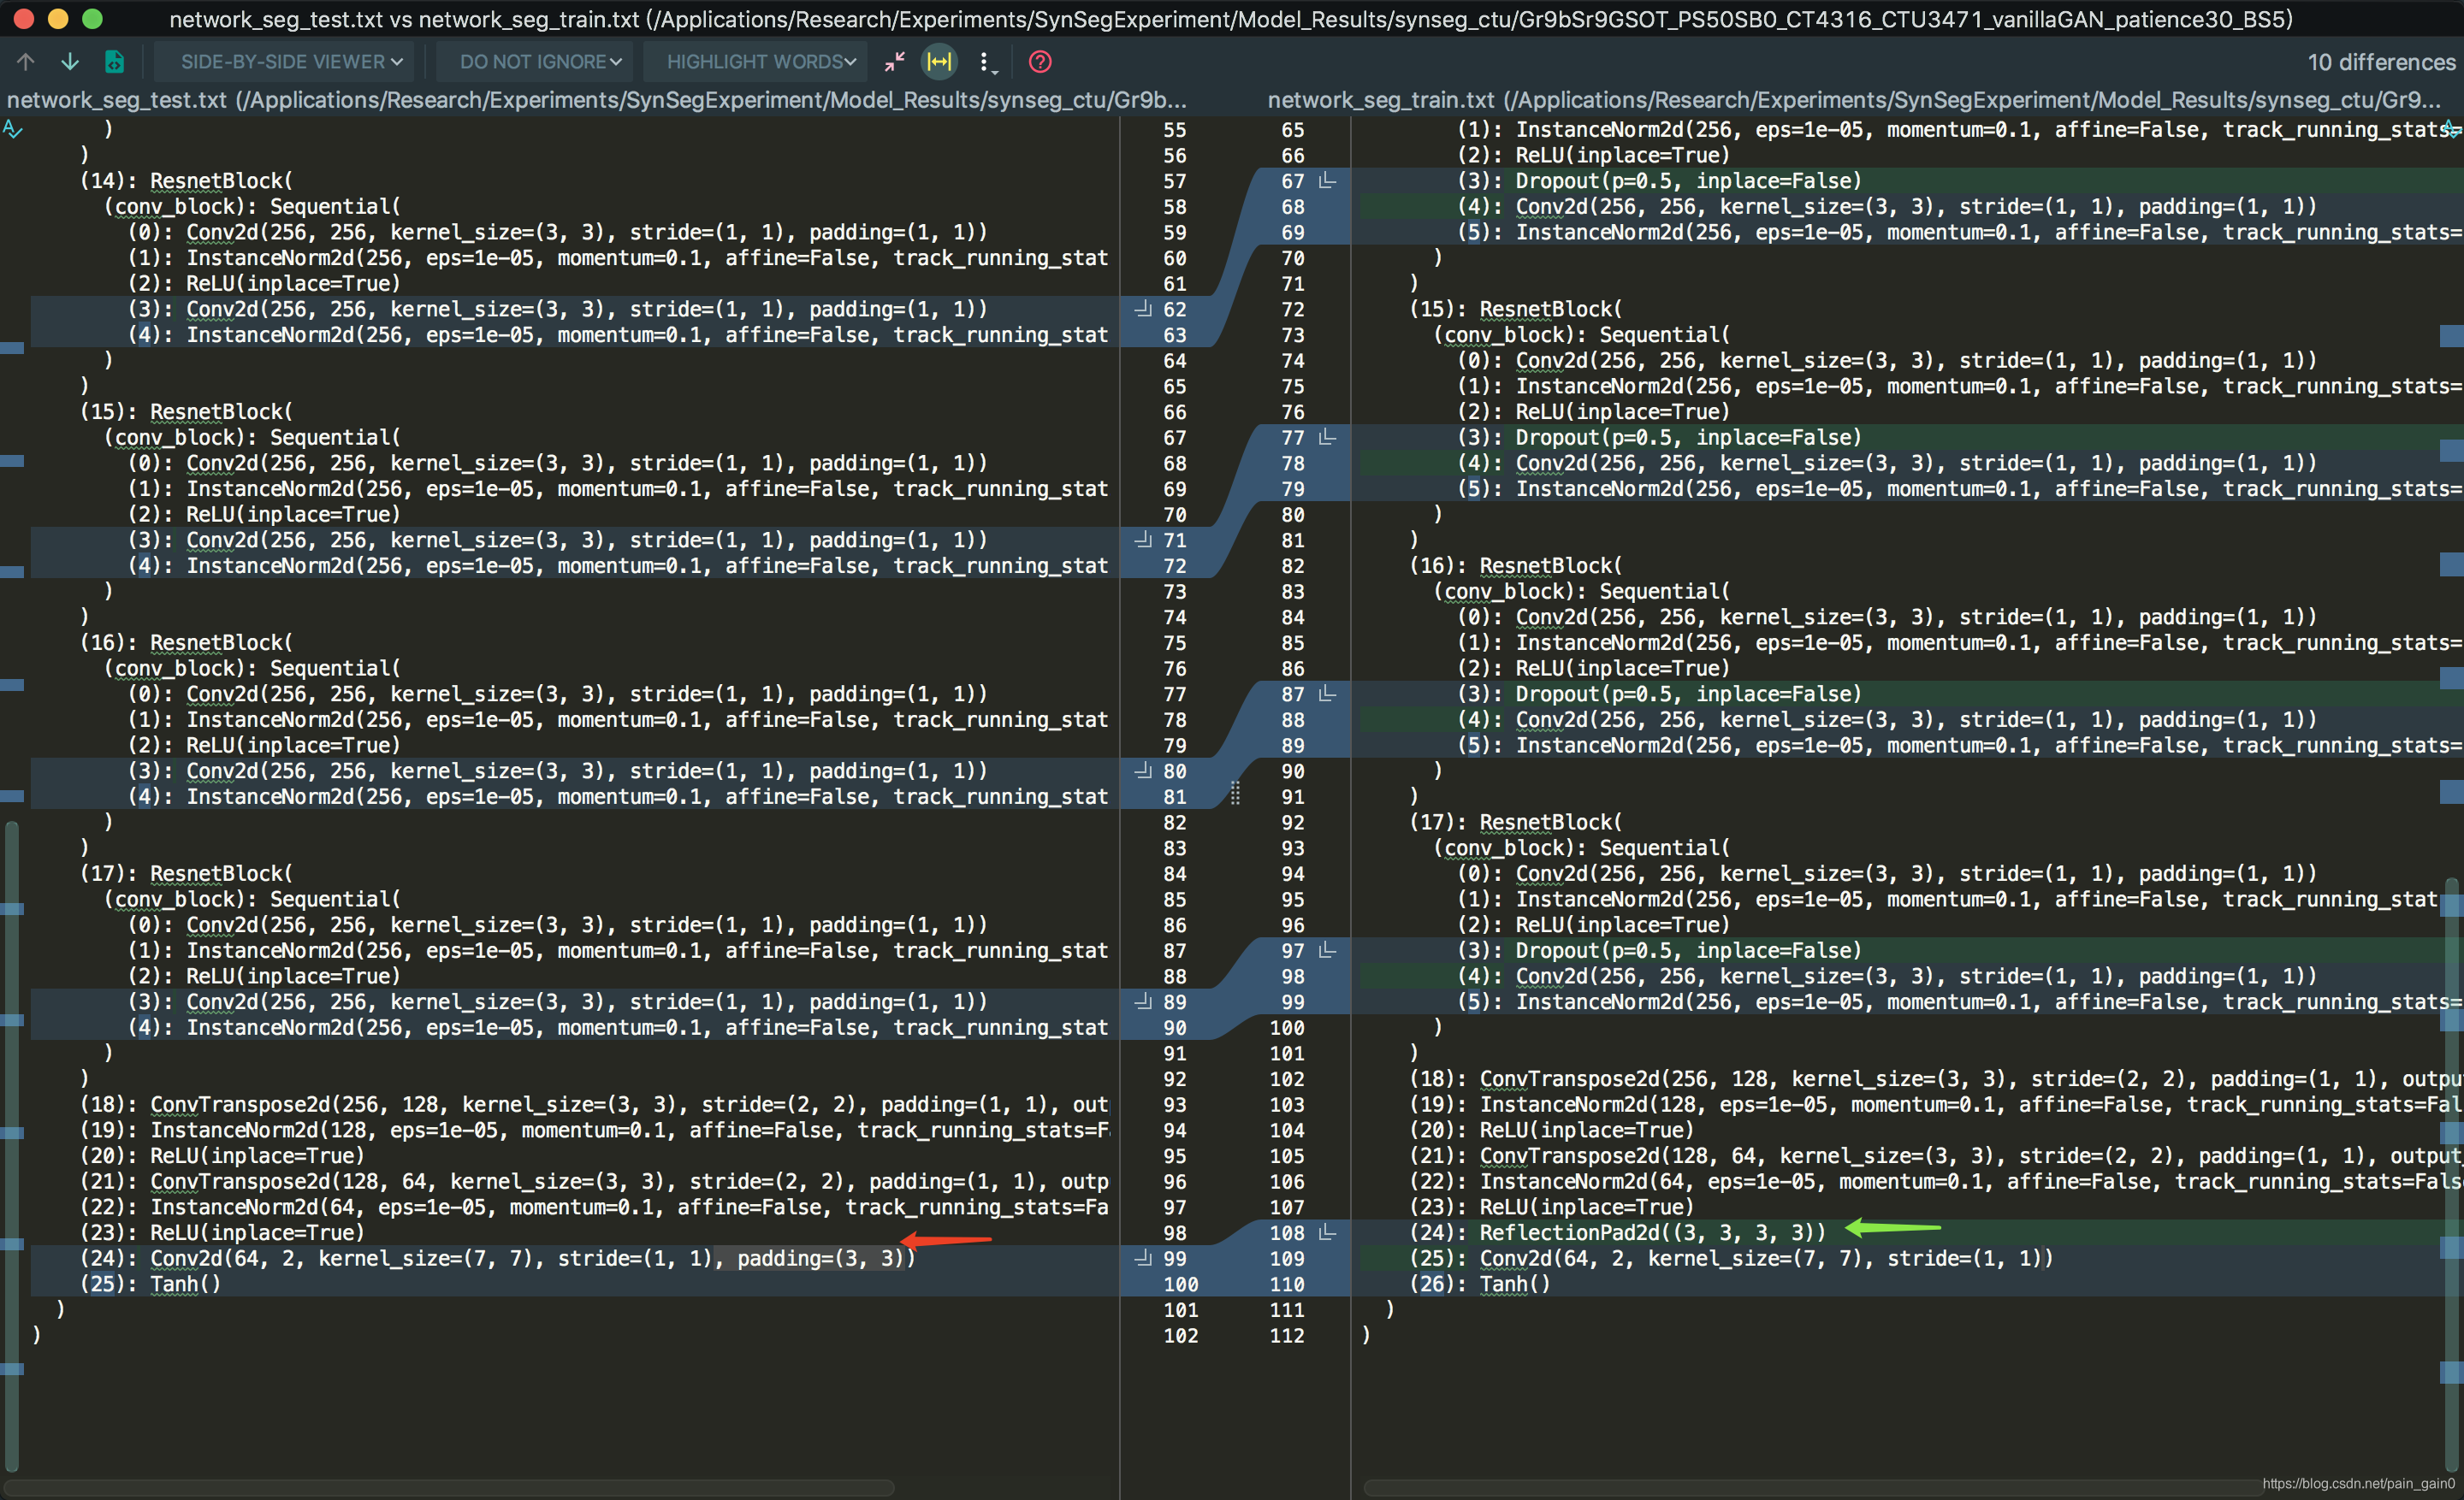This screenshot has height=1500, width=2464.
Task: Jump to the previous difference with the up arrow
Action: [25, 61]
